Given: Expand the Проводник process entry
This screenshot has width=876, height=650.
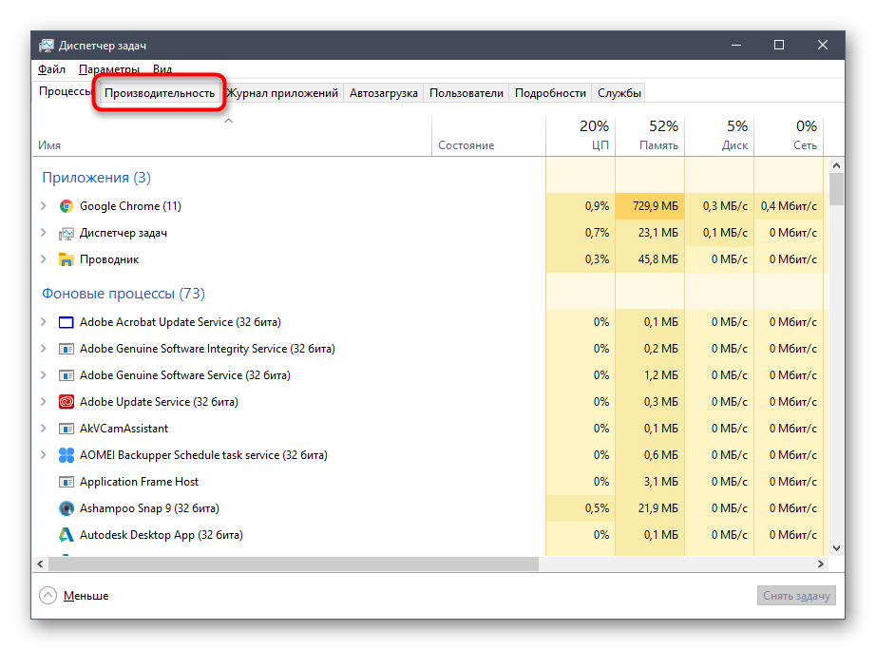Looking at the screenshot, I should [43, 259].
